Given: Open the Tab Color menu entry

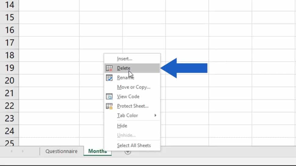Looking at the screenshot, I should tap(132, 116).
